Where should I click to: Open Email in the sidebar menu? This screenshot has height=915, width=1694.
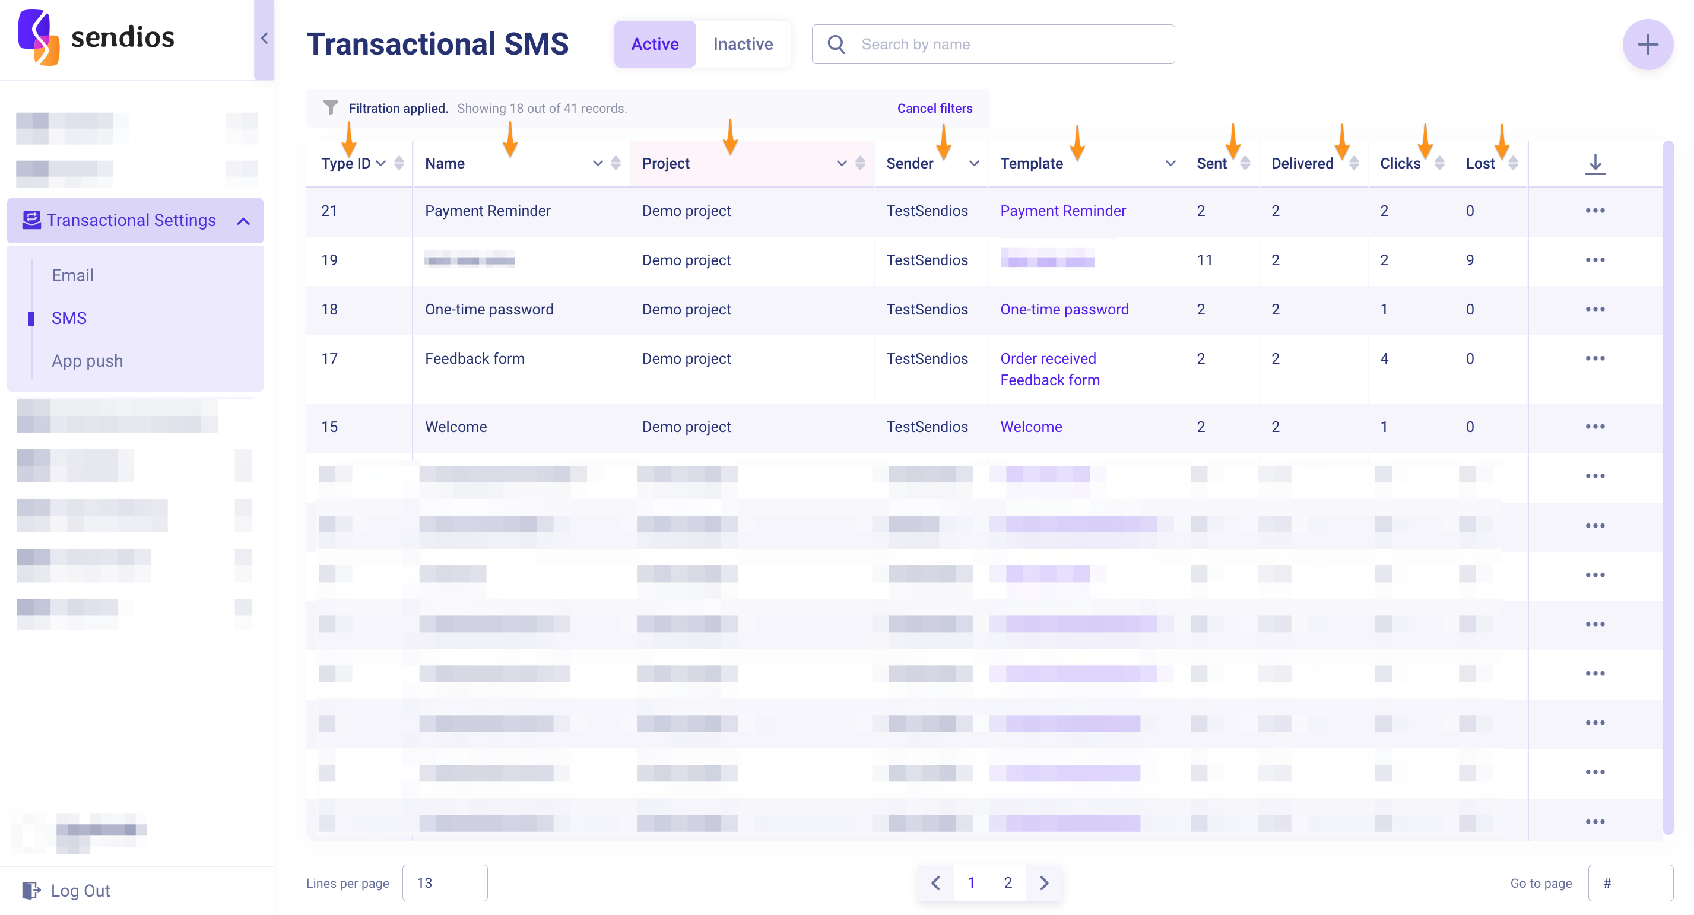72,275
